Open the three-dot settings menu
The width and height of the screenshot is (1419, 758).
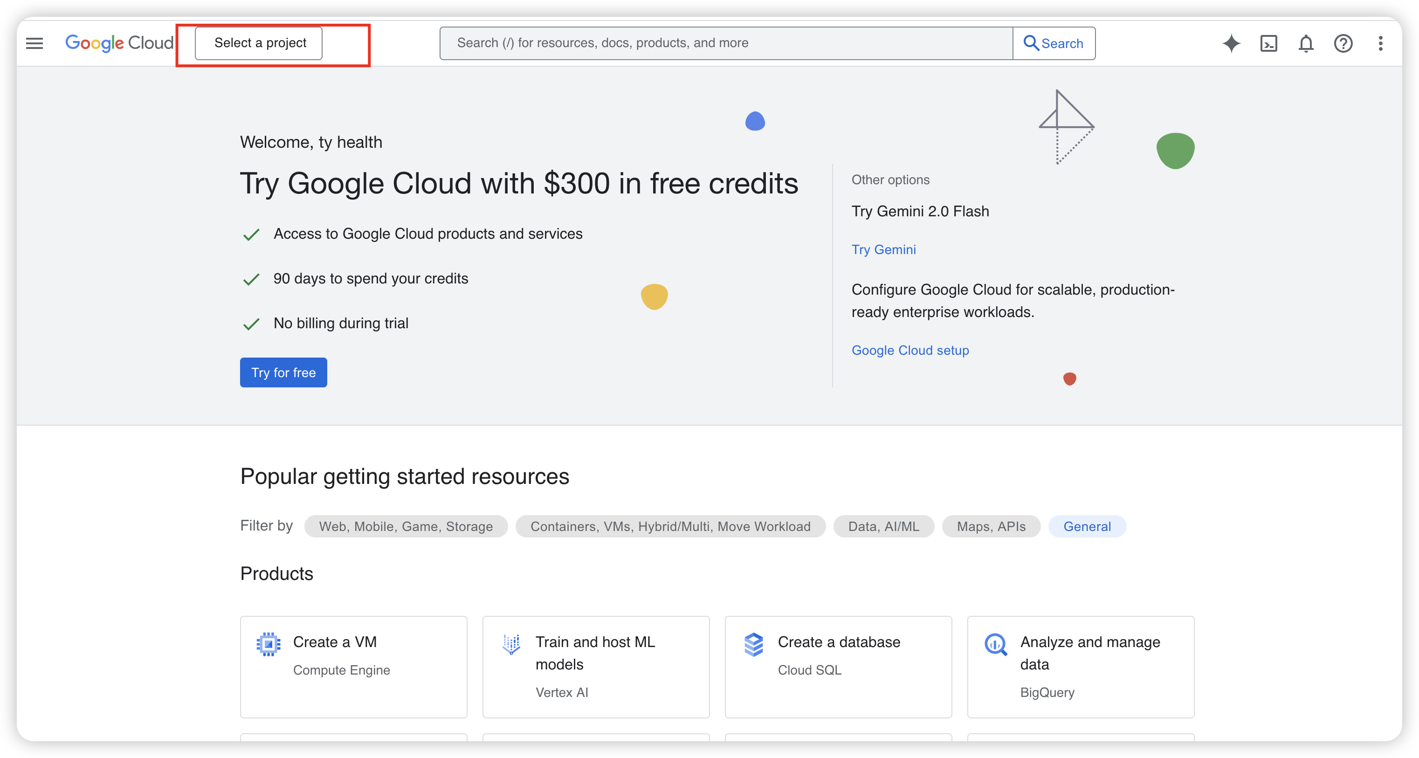pyautogui.click(x=1380, y=43)
